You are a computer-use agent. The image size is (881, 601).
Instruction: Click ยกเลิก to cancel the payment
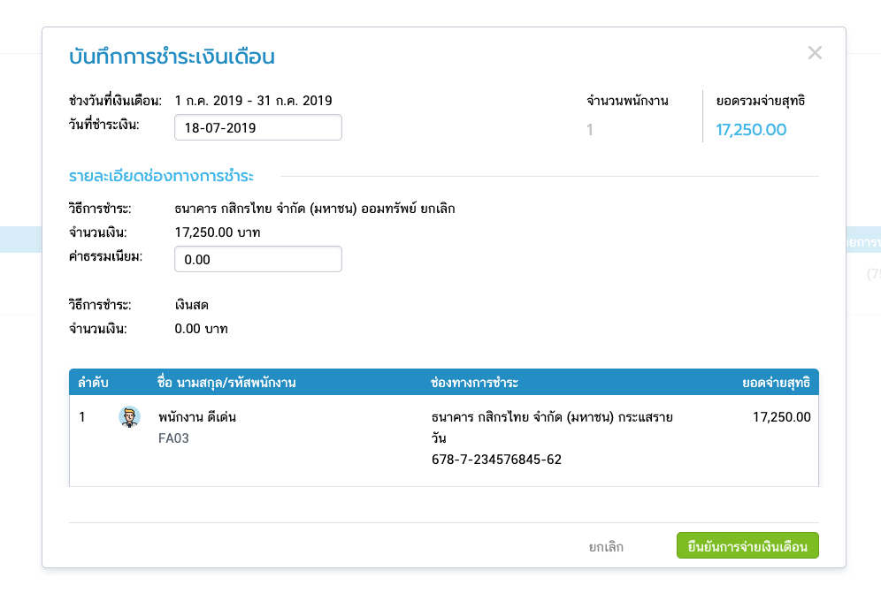tap(606, 545)
